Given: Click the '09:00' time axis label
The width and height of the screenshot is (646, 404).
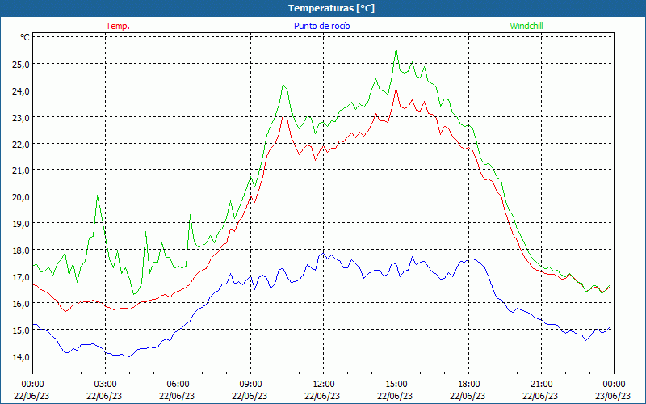Looking at the screenshot, I should [250, 385].
